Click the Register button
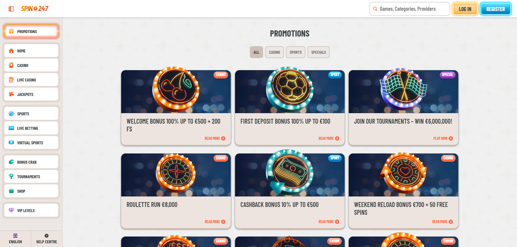The height and width of the screenshot is (247, 517). click(x=495, y=9)
